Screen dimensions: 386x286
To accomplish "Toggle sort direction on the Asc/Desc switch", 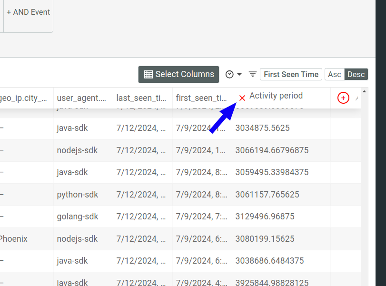I will [x=345, y=74].
